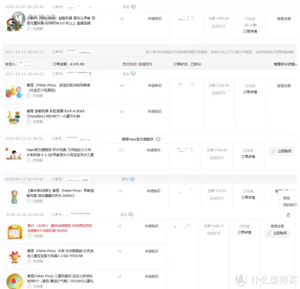Click +36 review points link
This screenshot has height=289, width=300.
253,25
